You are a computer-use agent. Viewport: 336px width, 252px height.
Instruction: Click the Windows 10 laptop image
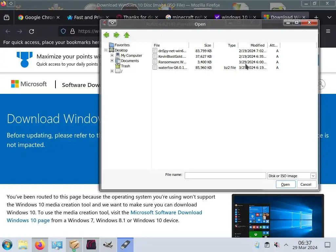coord(278,216)
